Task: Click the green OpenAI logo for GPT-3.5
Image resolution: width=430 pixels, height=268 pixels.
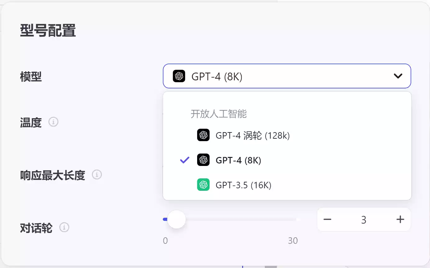Action: click(203, 185)
